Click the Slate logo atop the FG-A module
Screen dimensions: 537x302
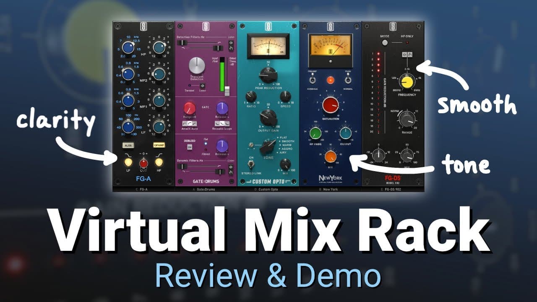[x=143, y=27]
